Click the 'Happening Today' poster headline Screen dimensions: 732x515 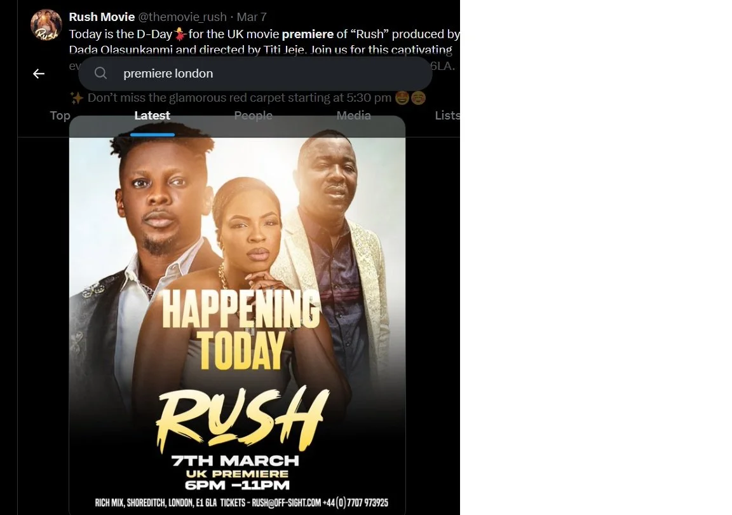click(x=241, y=329)
